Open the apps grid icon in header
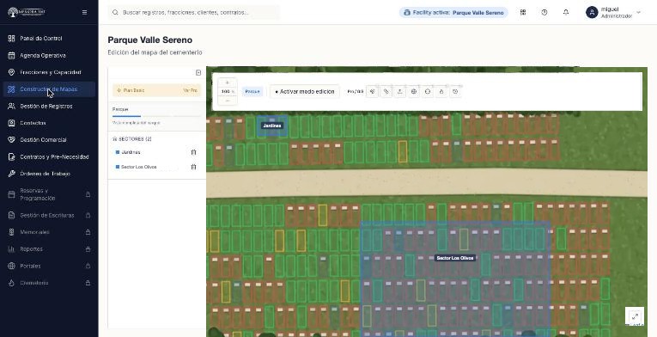657x337 pixels. point(523,13)
